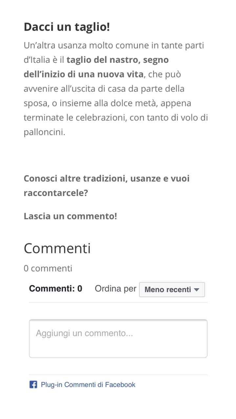Click the "Dacci un taglio!" heading
The height and width of the screenshot is (419, 236).
pyautogui.click(x=67, y=27)
